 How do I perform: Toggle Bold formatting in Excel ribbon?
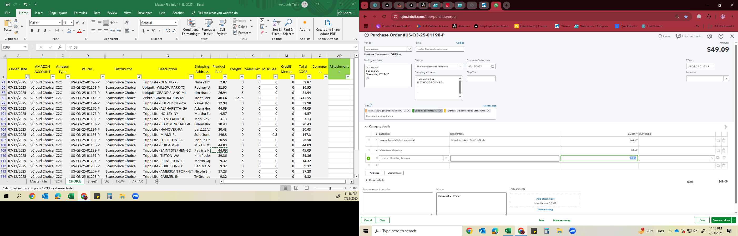click(32, 31)
